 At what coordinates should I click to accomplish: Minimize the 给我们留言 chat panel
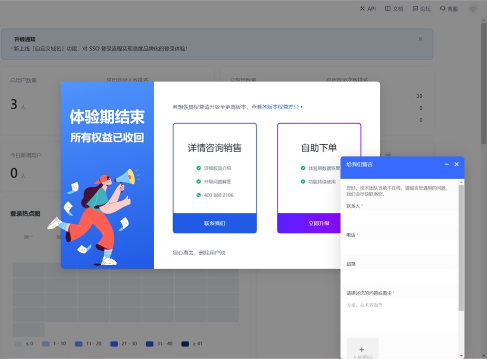(447, 164)
